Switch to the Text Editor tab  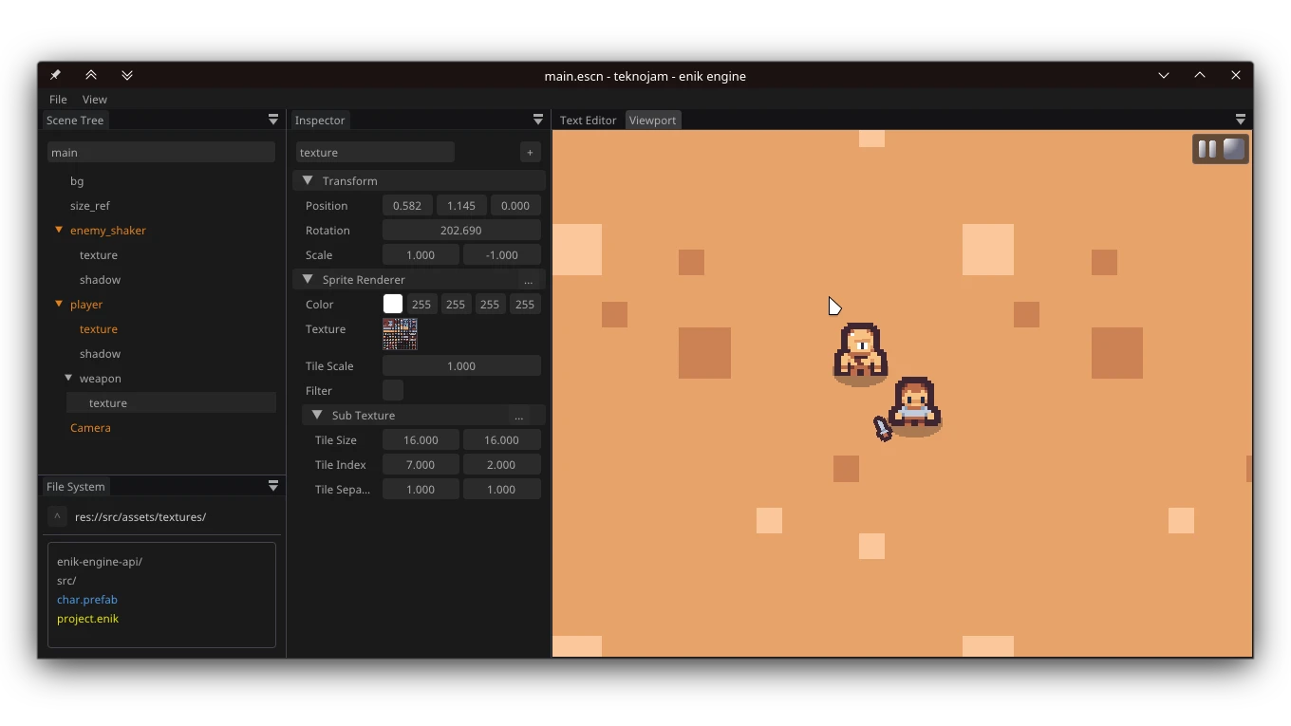588,120
